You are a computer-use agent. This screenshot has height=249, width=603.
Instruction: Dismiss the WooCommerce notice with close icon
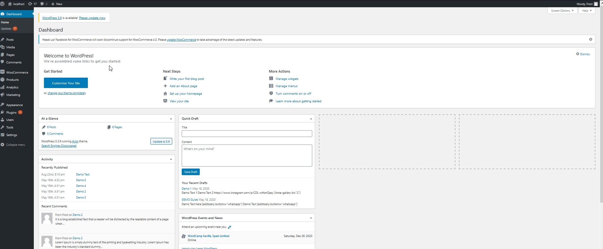coord(590,39)
